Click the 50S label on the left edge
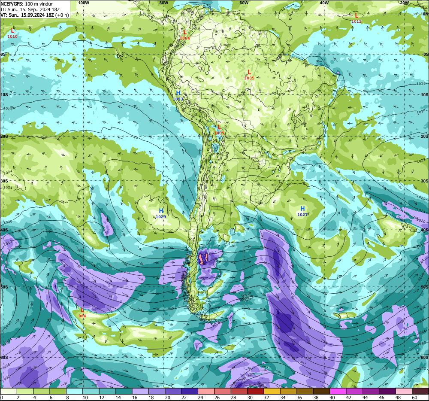Image resolution: width=429 pixels, height=401 pixels. coord(4,287)
